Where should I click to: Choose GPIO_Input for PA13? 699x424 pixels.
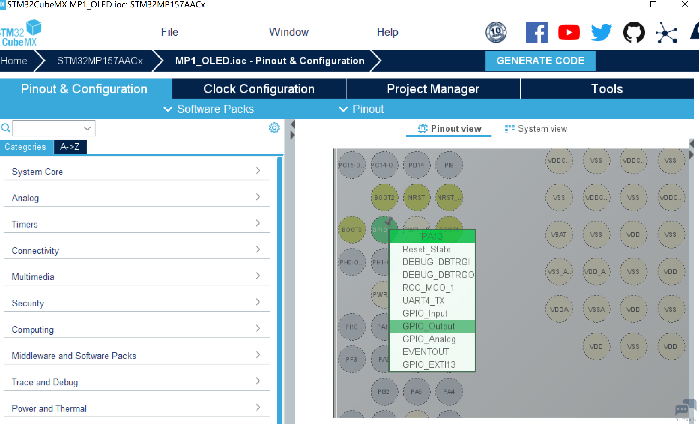click(x=432, y=313)
